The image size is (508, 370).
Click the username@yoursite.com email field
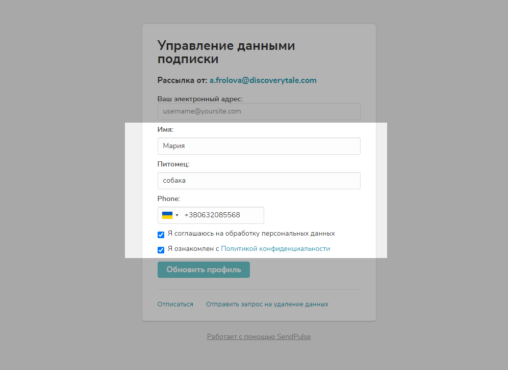tap(259, 111)
